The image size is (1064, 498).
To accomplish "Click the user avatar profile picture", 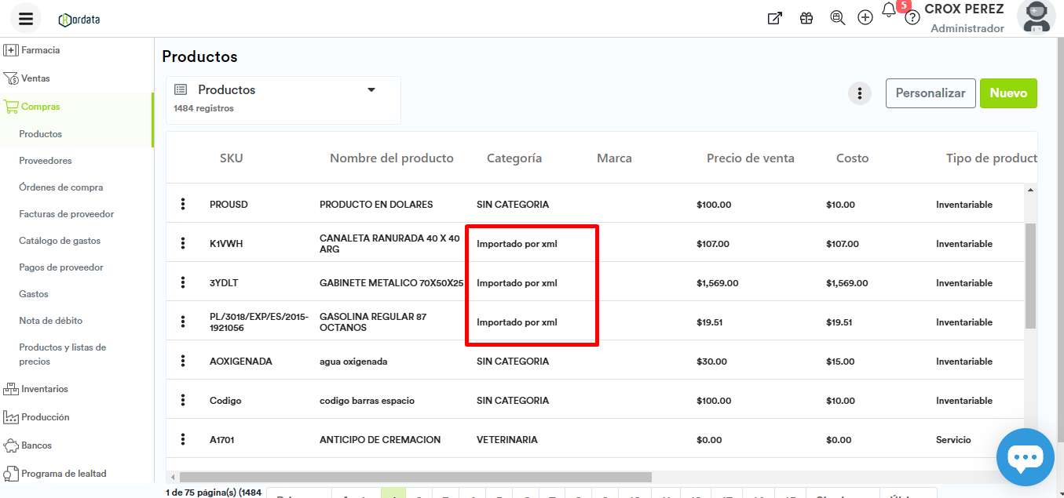I will click(x=1036, y=17).
